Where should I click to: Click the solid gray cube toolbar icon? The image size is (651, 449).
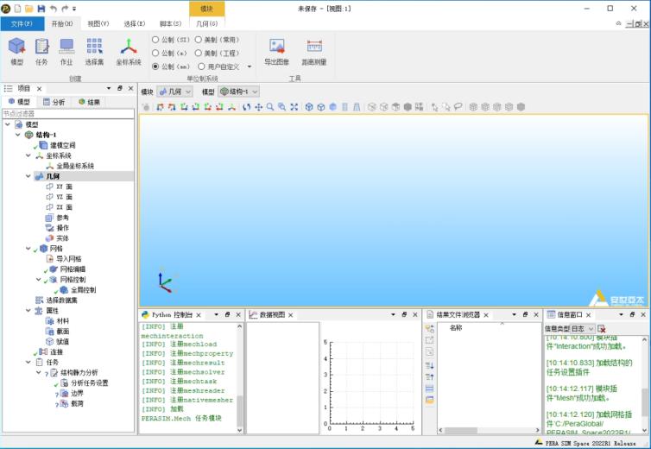[408, 107]
